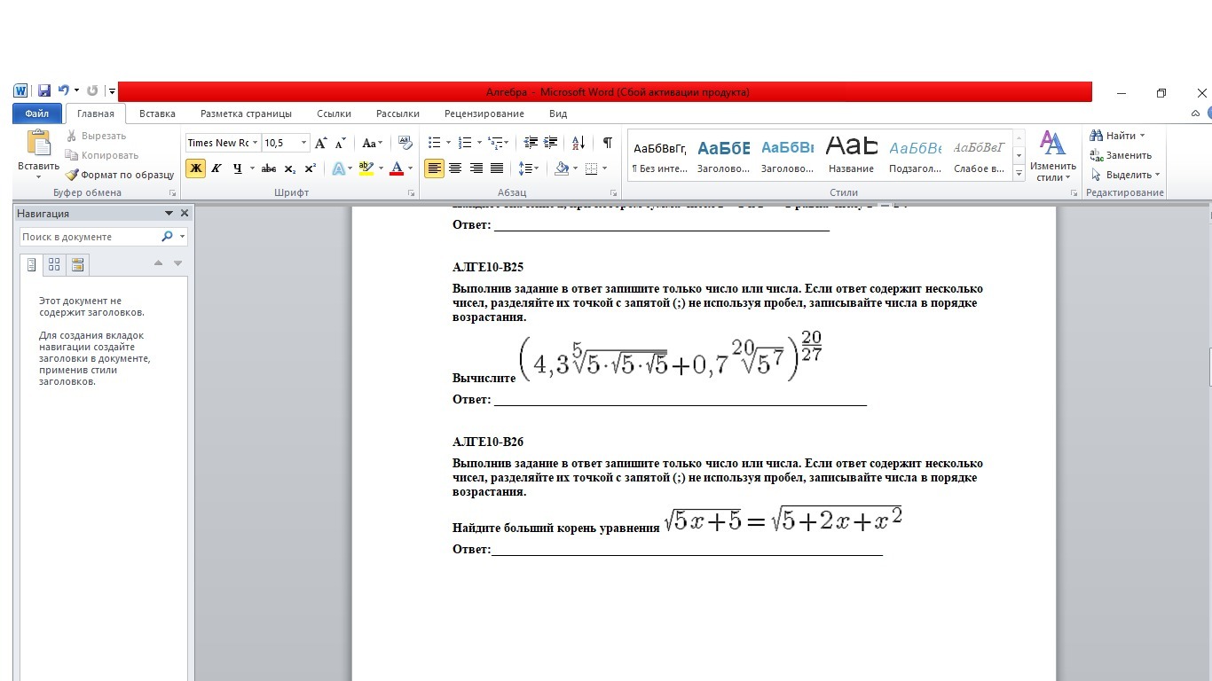The image size is (1212, 681).
Task: Undo the last action
Action: pyautogui.click(x=63, y=90)
